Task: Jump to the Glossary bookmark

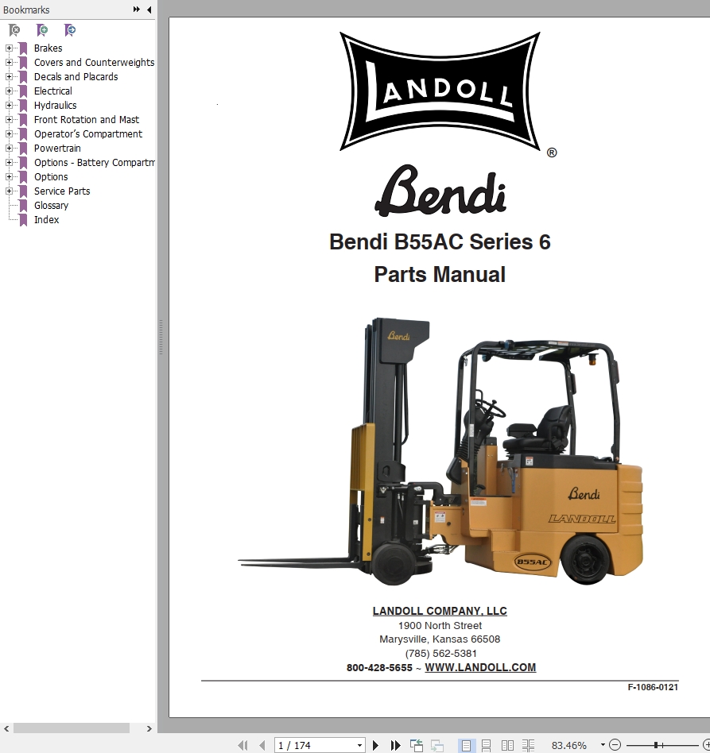Action: click(51, 206)
